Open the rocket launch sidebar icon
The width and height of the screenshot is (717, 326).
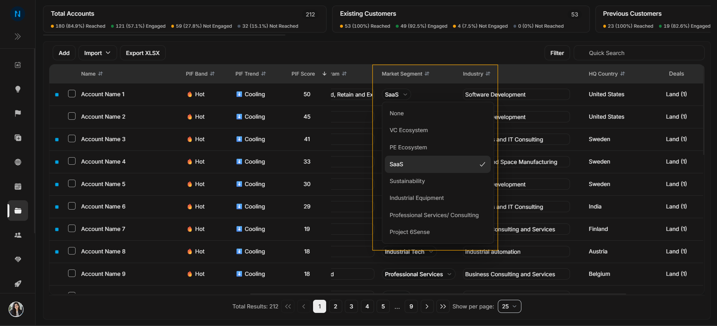click(18, 284)
